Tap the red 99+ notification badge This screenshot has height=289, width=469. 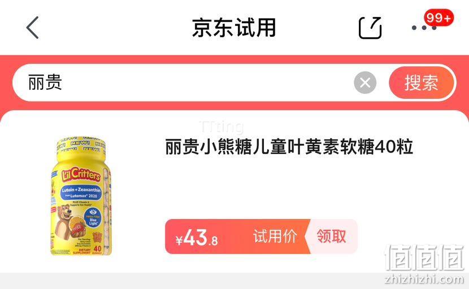pos(438,17)
